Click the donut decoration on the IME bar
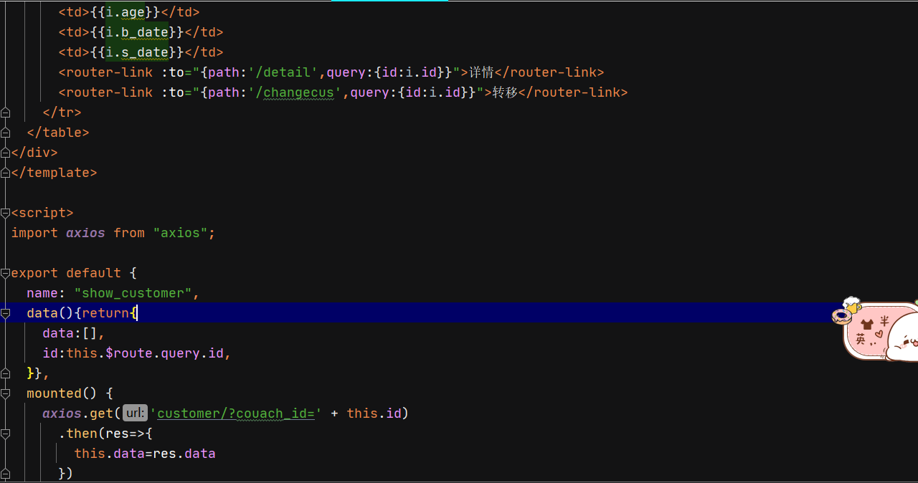Viewport: 918px width, 483px height. pos(842,315)
